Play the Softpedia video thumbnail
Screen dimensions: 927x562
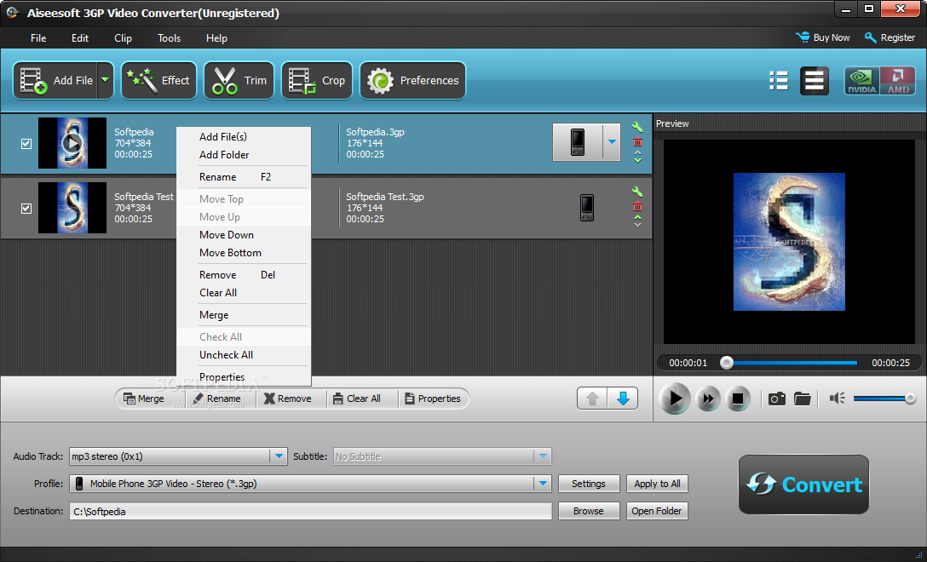click(72, 143)
